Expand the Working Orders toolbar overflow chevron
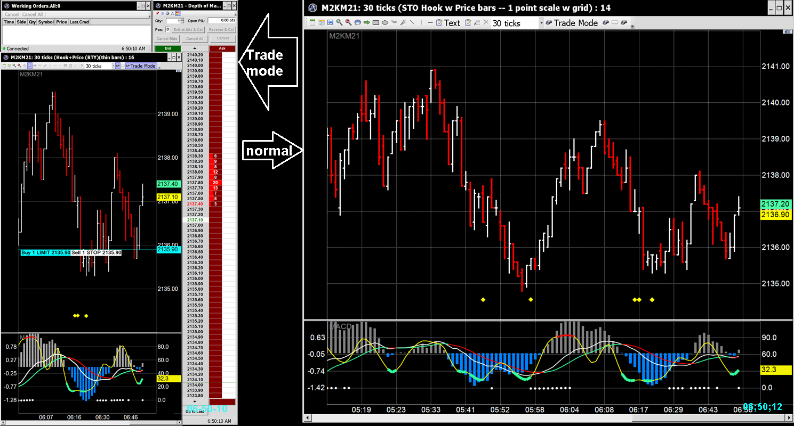Screen dimensions: 794x426 (149, 17)
